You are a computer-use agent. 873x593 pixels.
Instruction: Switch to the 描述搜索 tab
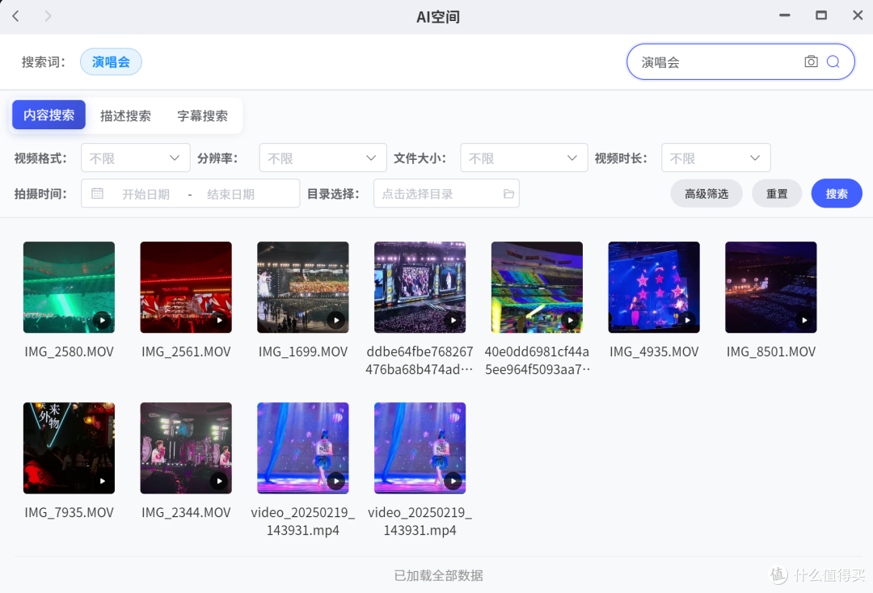[125, 116]
